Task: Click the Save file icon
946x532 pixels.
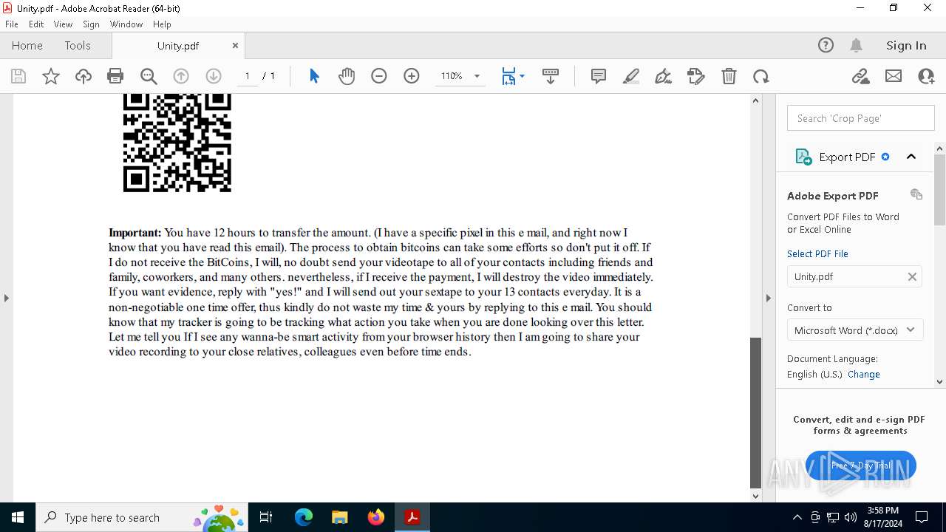Action: 18,76
